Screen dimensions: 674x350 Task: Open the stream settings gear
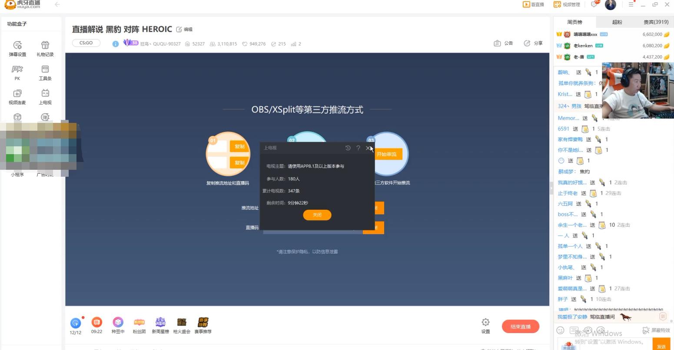[485, 323]
